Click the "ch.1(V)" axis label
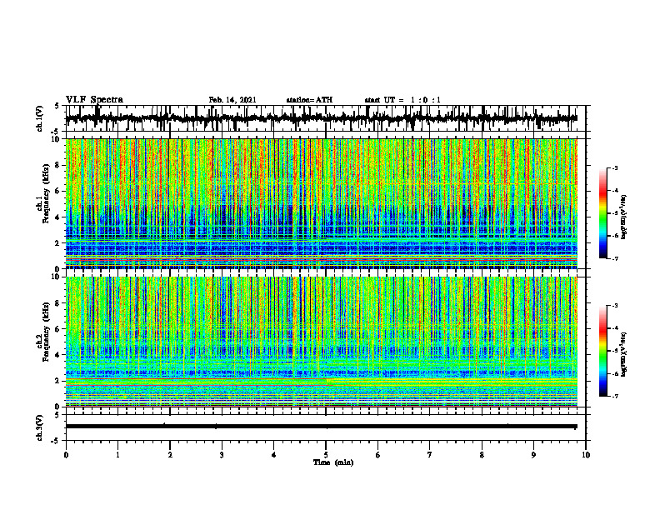660x510 pixels. (x=40, y=118)
